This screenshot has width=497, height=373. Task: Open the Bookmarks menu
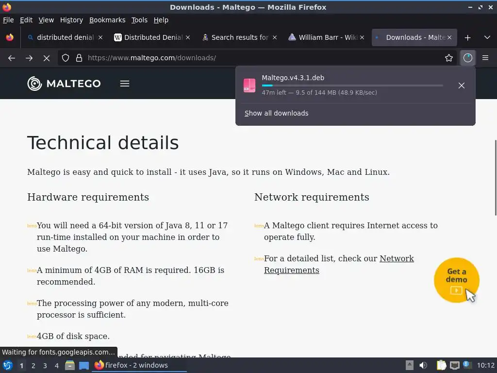[x=107, y=20]
